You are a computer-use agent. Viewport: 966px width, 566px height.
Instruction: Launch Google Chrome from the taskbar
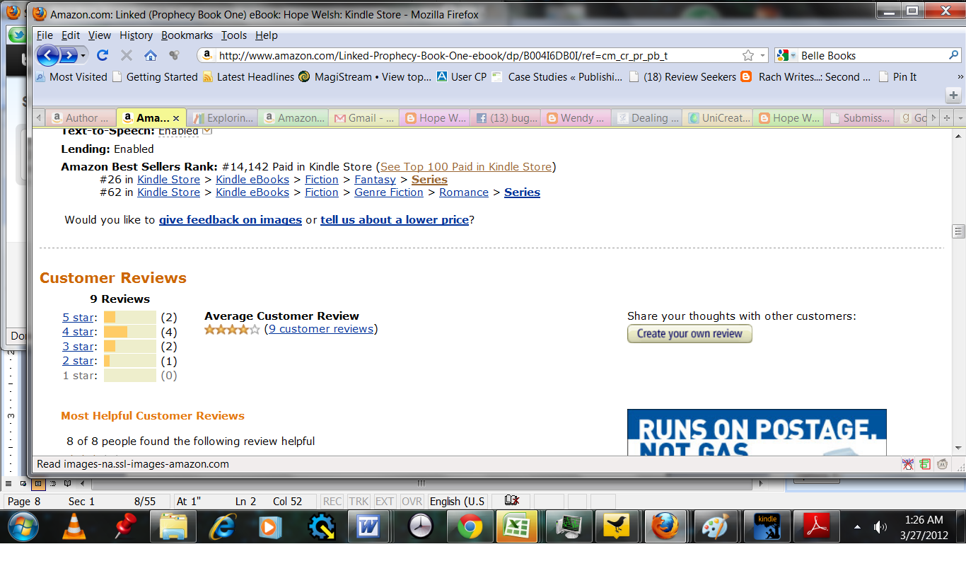pos(470,526)
